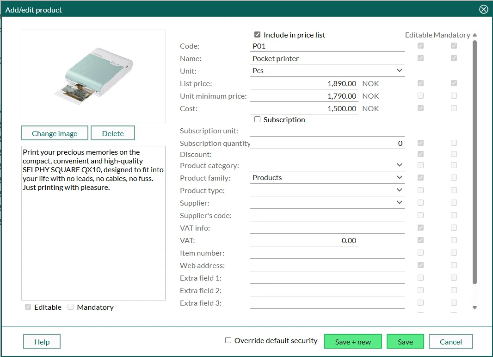Open the Unit dropdown showing Pcs
This screenshot has height=357, width=493.
[327, 71]
